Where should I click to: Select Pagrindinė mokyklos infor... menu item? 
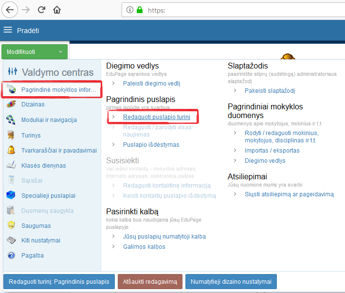[x=52, y=89]
